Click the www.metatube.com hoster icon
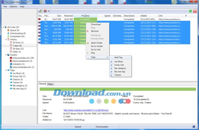Screen dimensions: 199x130 point(11,67)
